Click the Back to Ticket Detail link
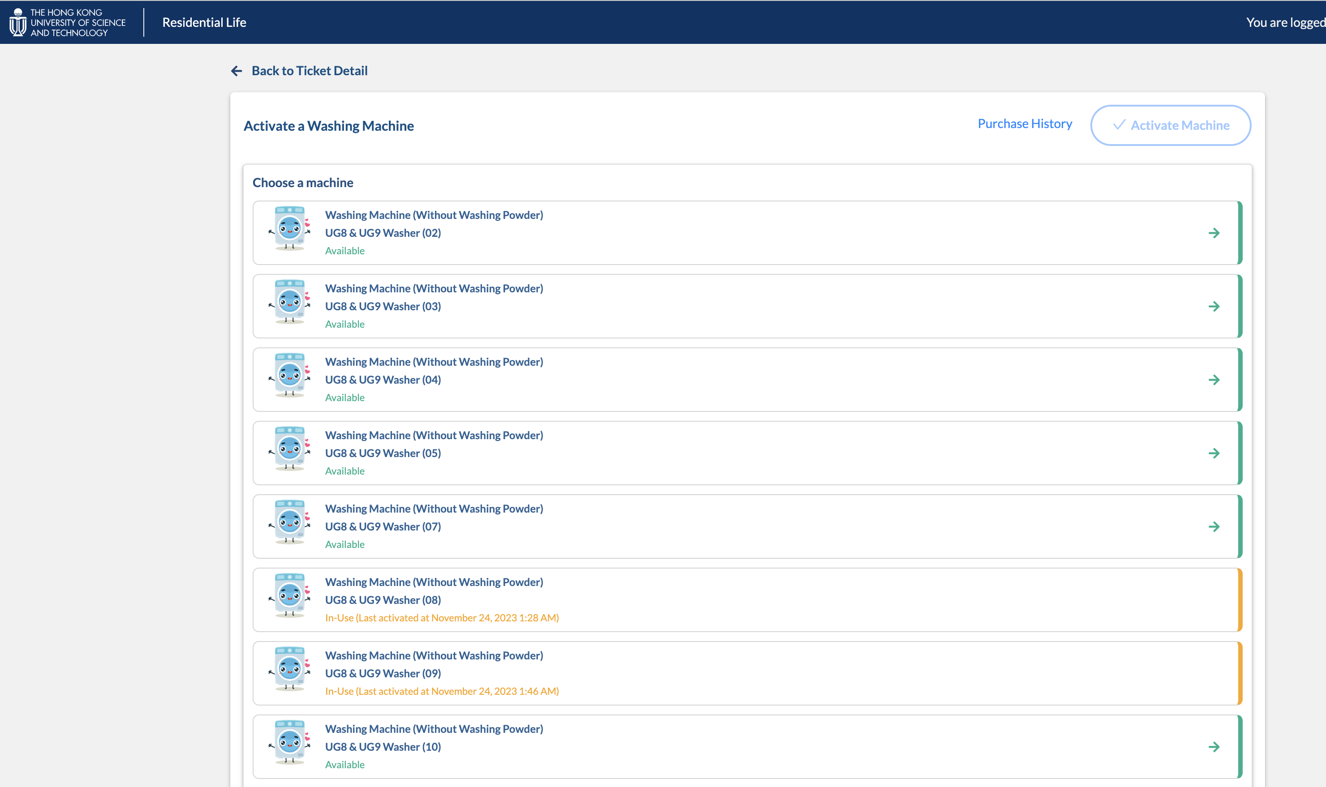The height and width of the screenshot is (787, 1326). pos(309,71)
